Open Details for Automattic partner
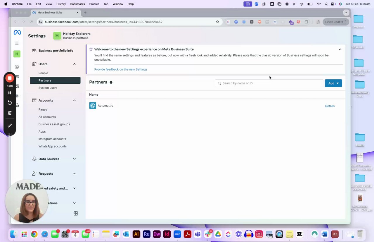374x242 pixels. [x=330, y=106]
